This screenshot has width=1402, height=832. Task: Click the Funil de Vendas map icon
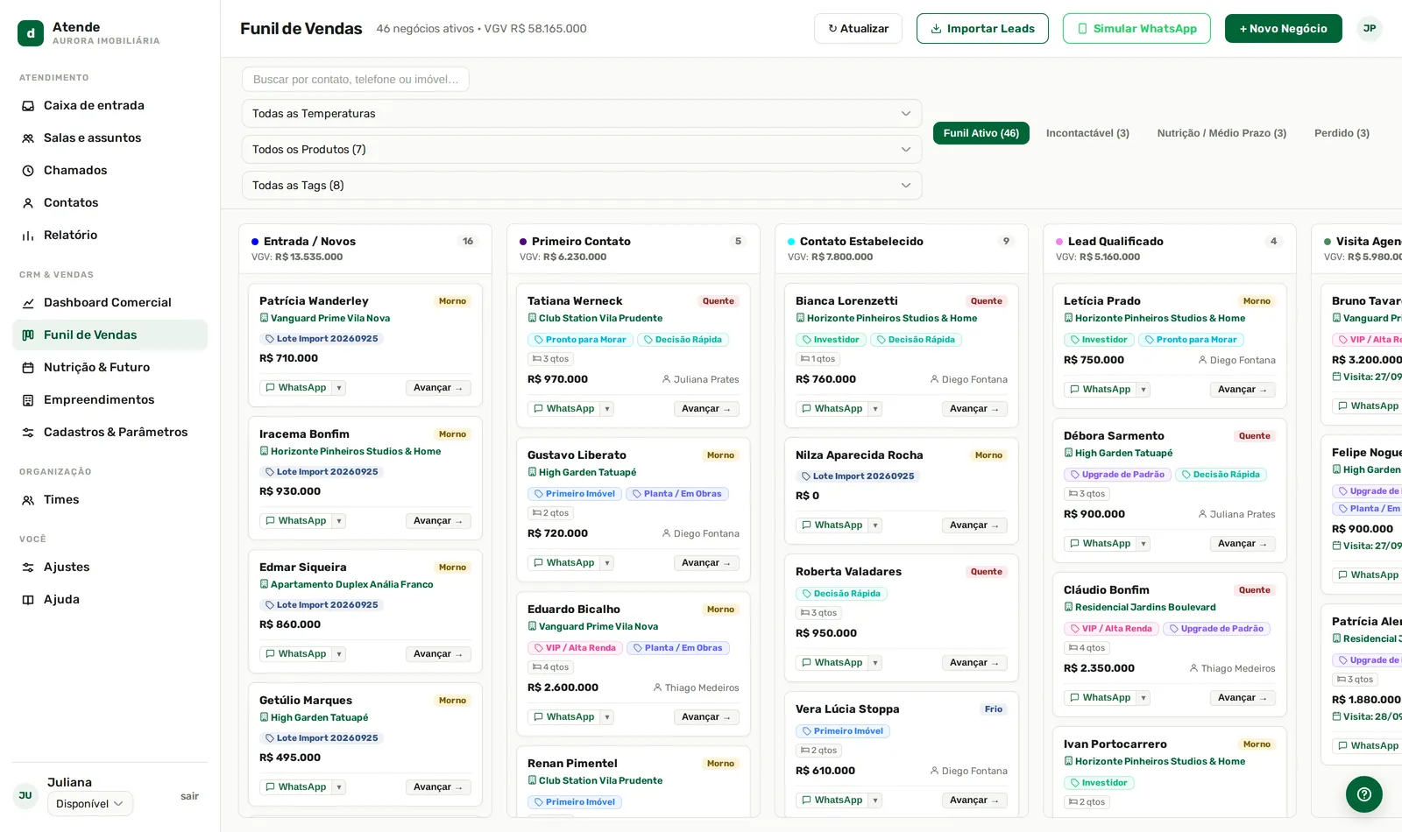(28, 335)
